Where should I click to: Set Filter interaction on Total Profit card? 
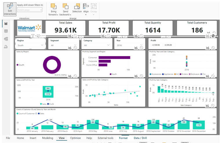tap(103, 36)
